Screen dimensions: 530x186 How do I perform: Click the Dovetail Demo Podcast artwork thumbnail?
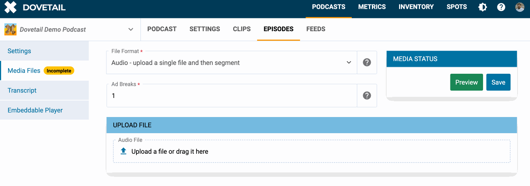[x=10, y=29]
